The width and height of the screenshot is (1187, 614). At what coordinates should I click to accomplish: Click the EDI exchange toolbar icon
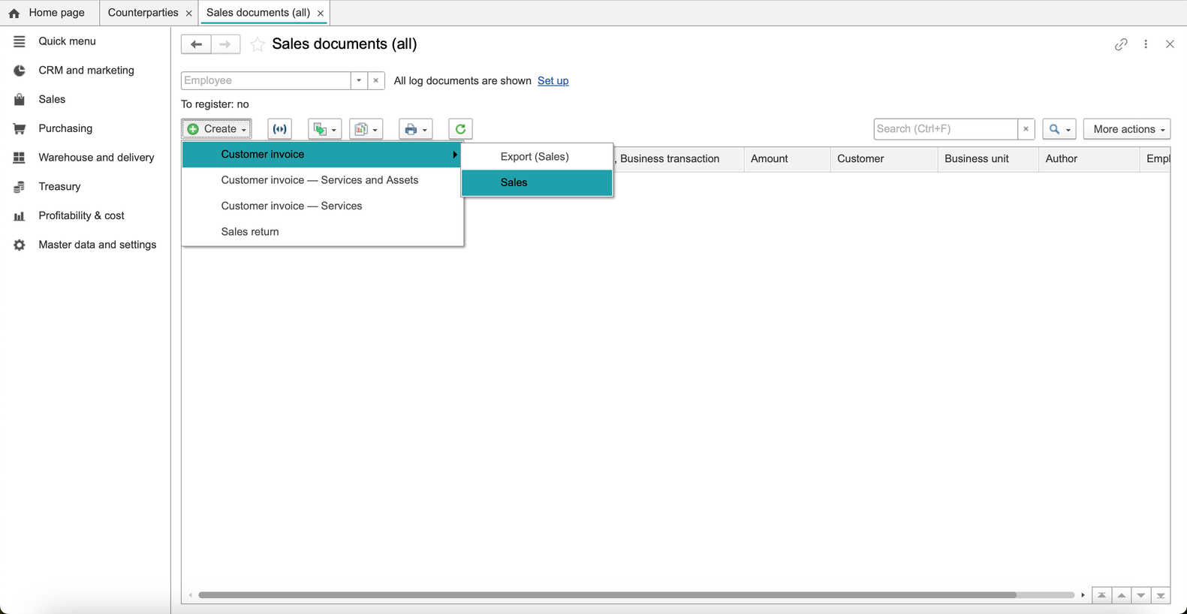coord(280,129)
